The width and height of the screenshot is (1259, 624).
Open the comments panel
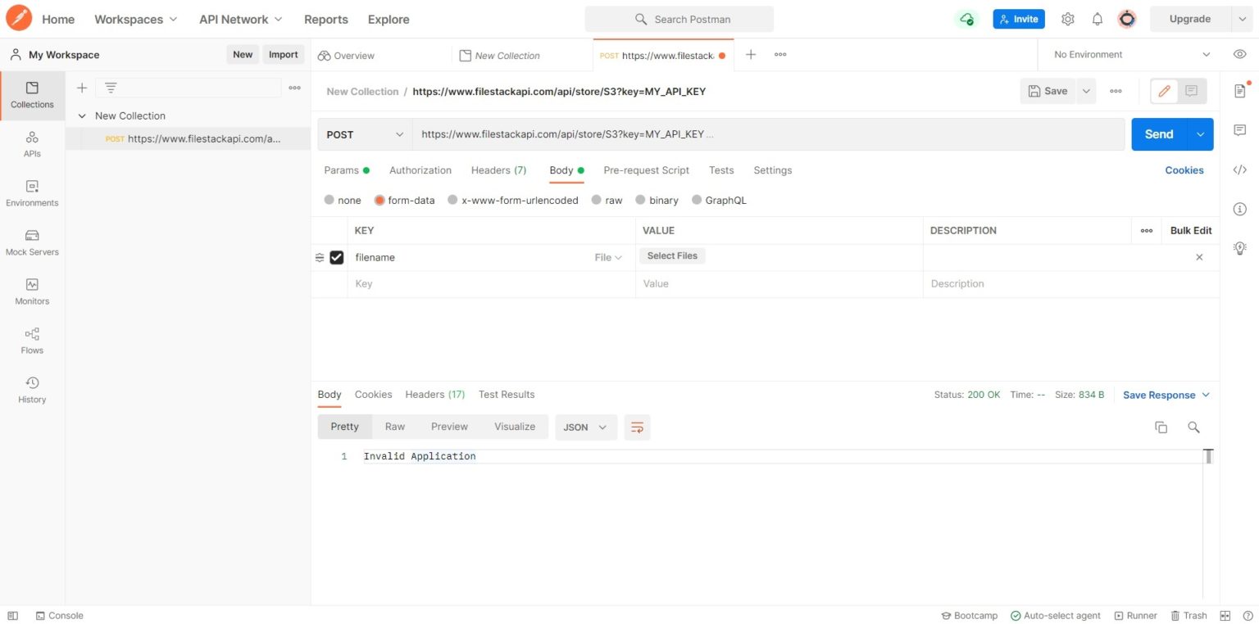(x=1240, y=130)
